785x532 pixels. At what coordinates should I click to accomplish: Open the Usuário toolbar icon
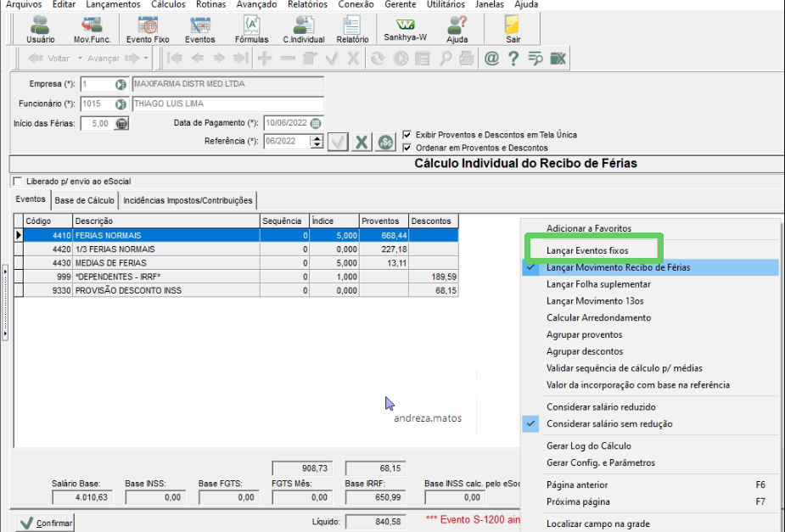pos(40,29)
